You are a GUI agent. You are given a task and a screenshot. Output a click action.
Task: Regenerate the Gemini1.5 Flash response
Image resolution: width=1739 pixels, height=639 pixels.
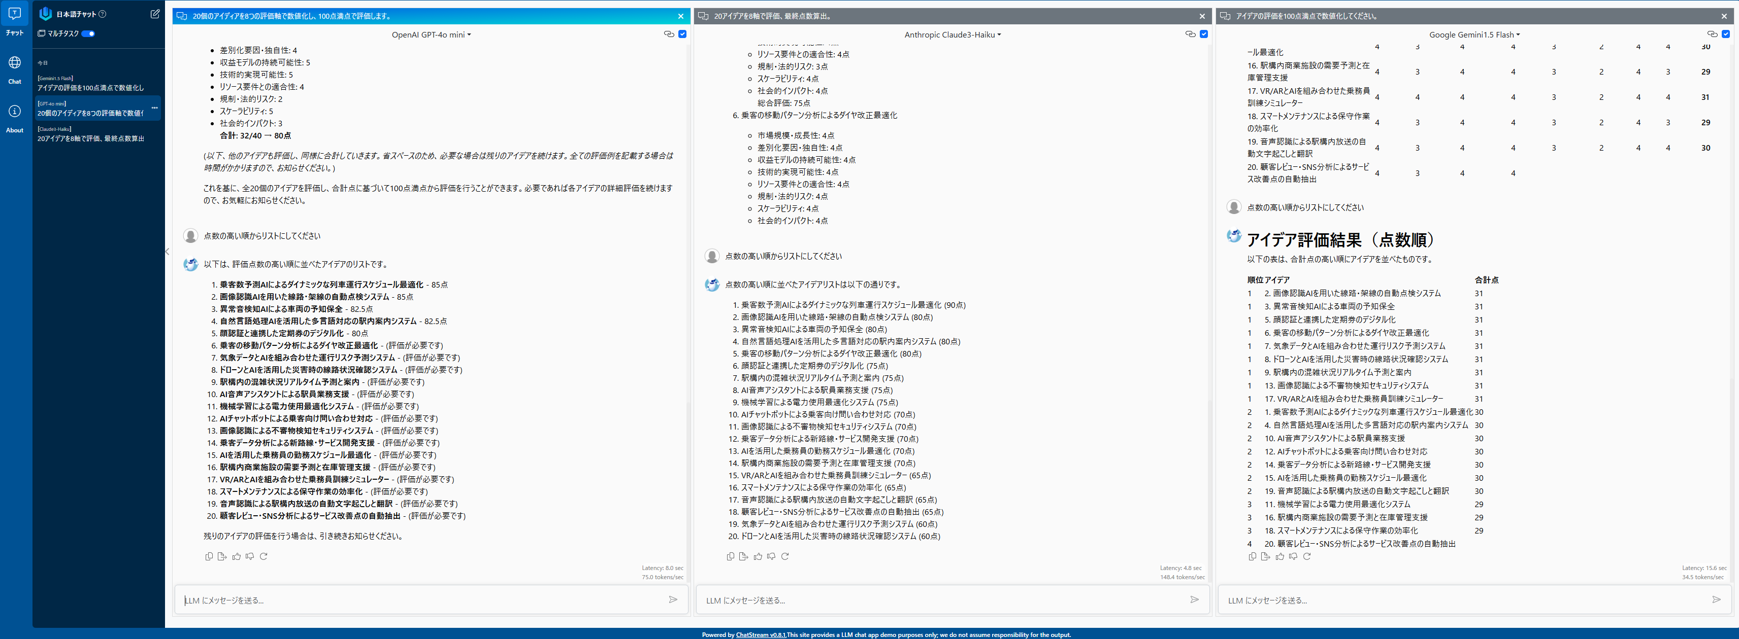(1307, 557)
